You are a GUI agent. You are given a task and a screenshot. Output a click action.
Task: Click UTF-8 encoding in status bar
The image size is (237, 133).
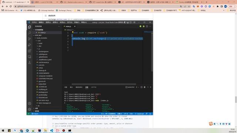tap(126, 114)
